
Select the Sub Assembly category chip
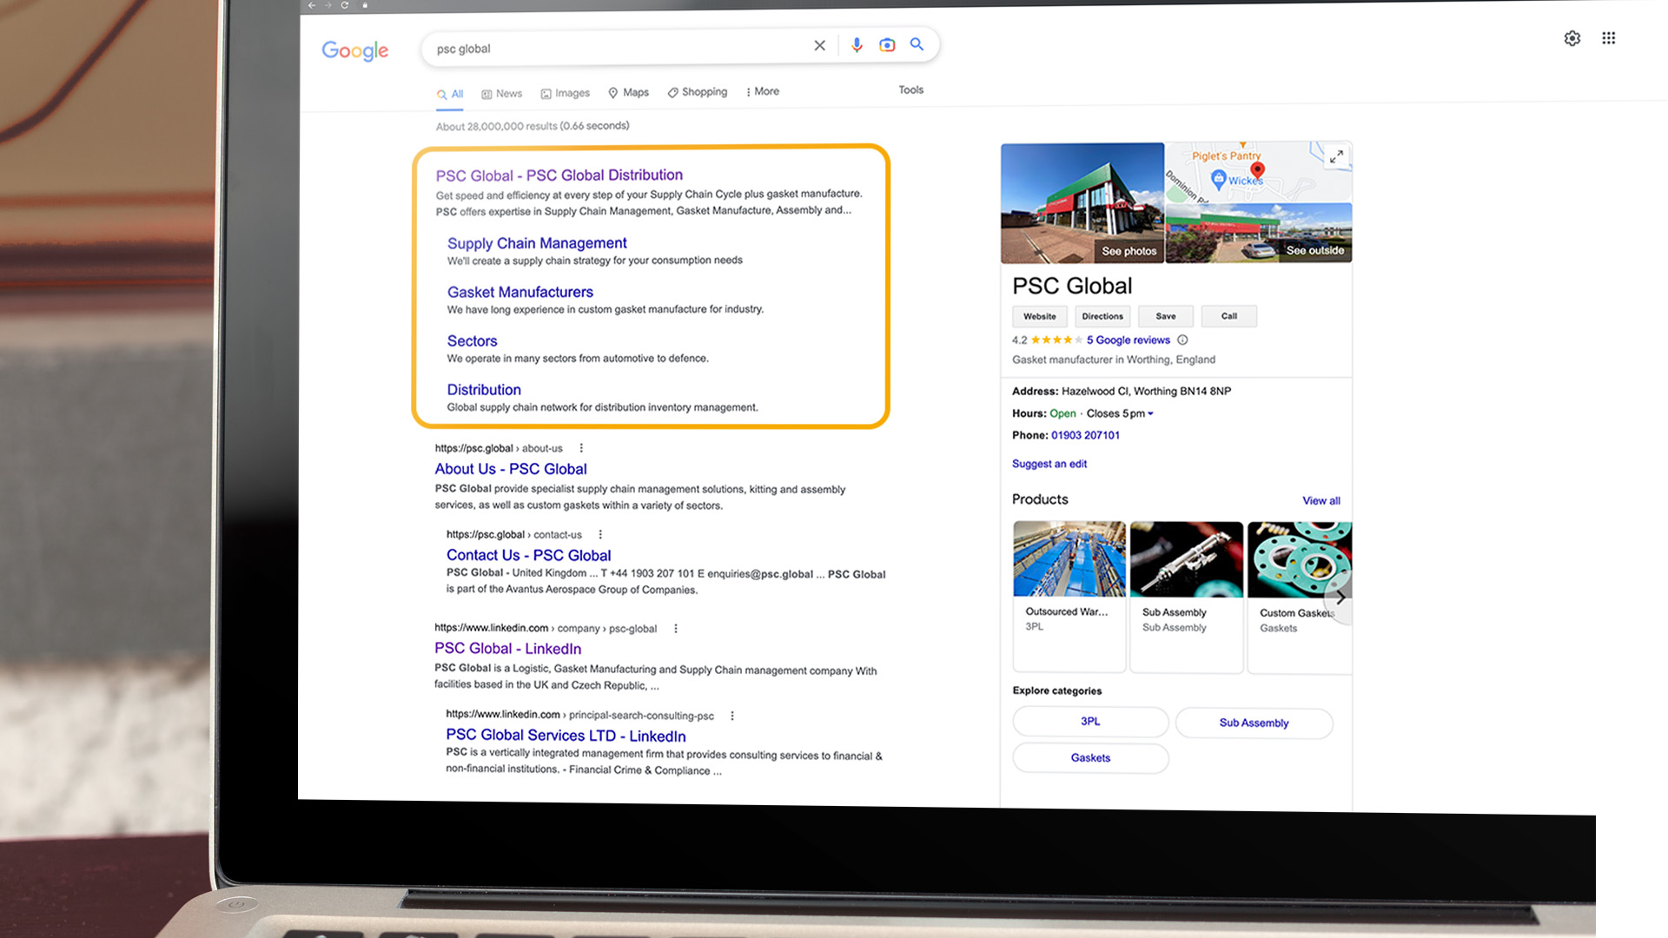(x=1254, y=723)
